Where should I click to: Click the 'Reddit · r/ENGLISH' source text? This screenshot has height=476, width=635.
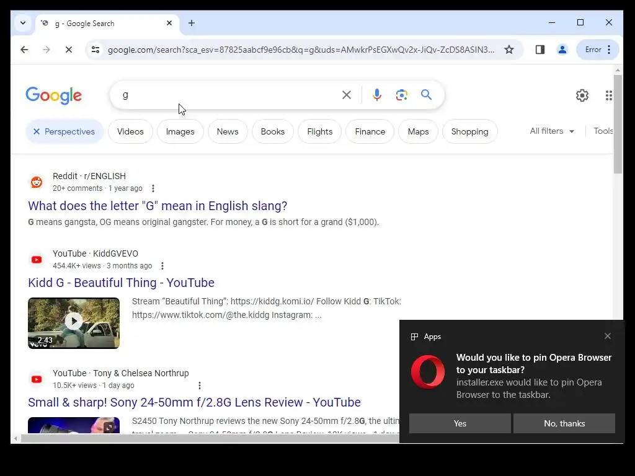click(89, 176)
